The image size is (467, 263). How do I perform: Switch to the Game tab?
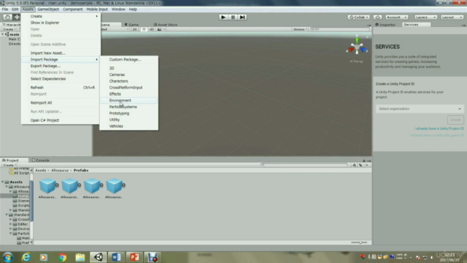pyautogui.click(x=131, y=24)
